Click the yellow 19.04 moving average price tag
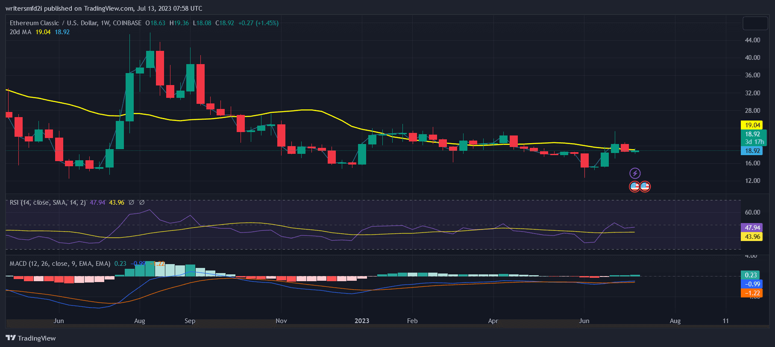Image resolution: width=775 pixels, height=347 pixels. coord(752,125)
